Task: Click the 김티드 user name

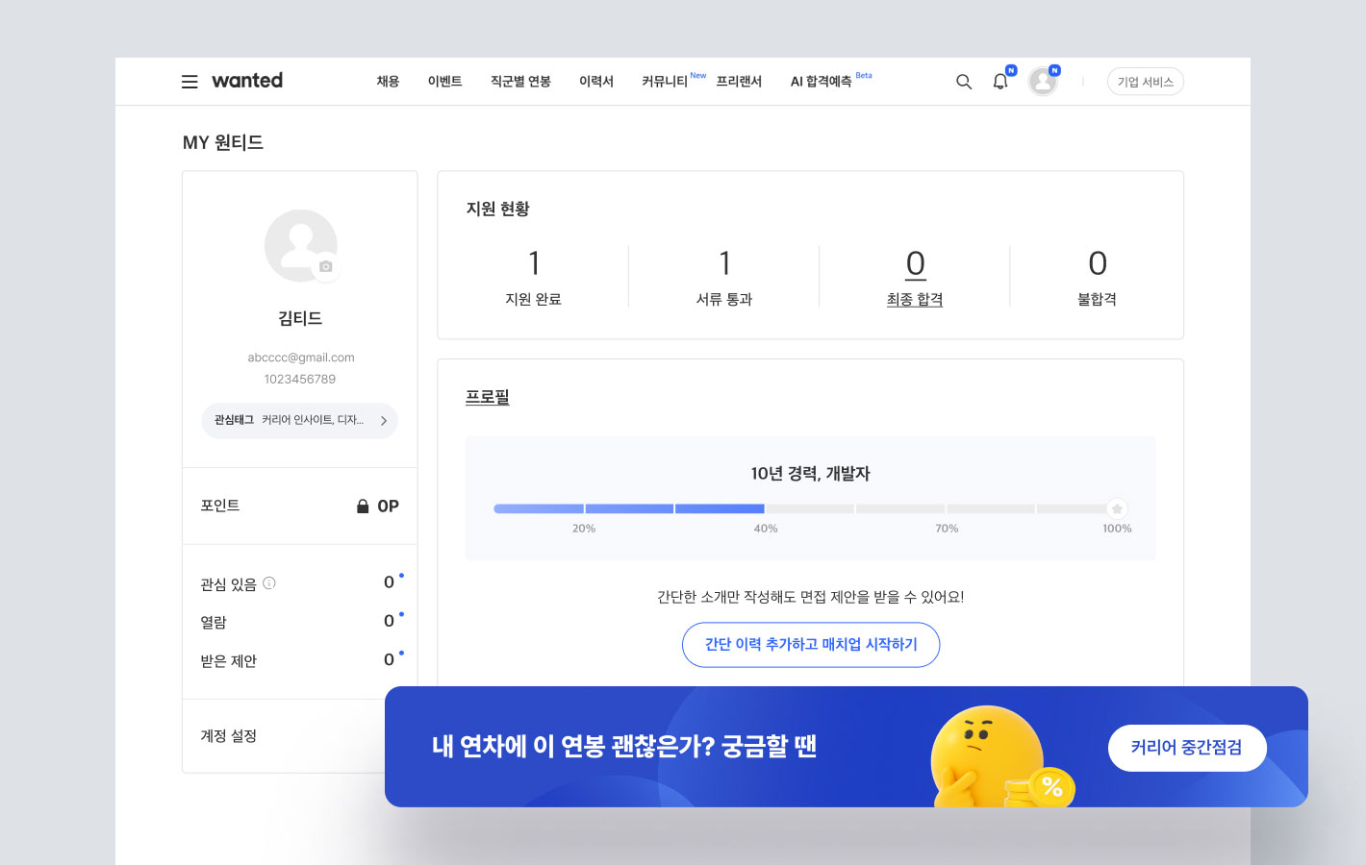Action: point(300,318)
